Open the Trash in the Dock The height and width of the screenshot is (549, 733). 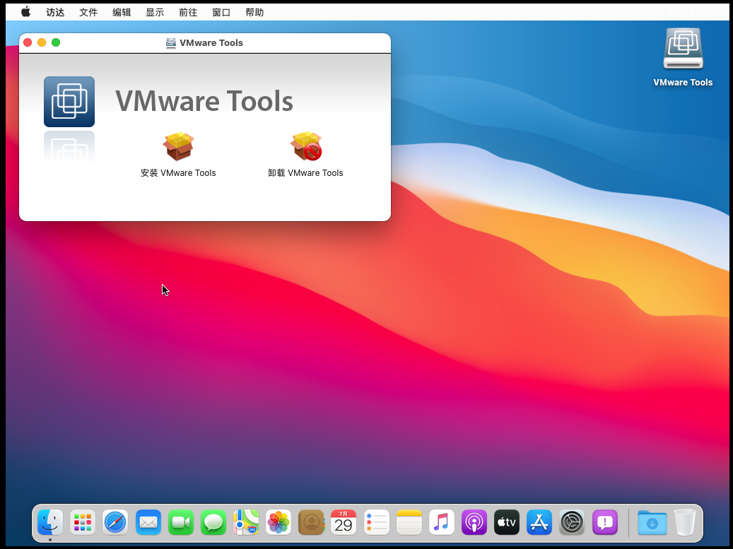tap(685, 522)
